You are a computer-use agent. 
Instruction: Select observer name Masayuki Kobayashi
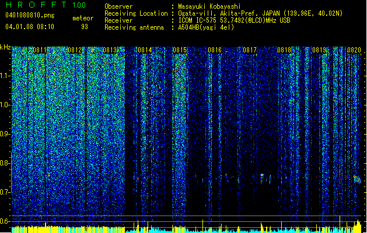point(209,6)
